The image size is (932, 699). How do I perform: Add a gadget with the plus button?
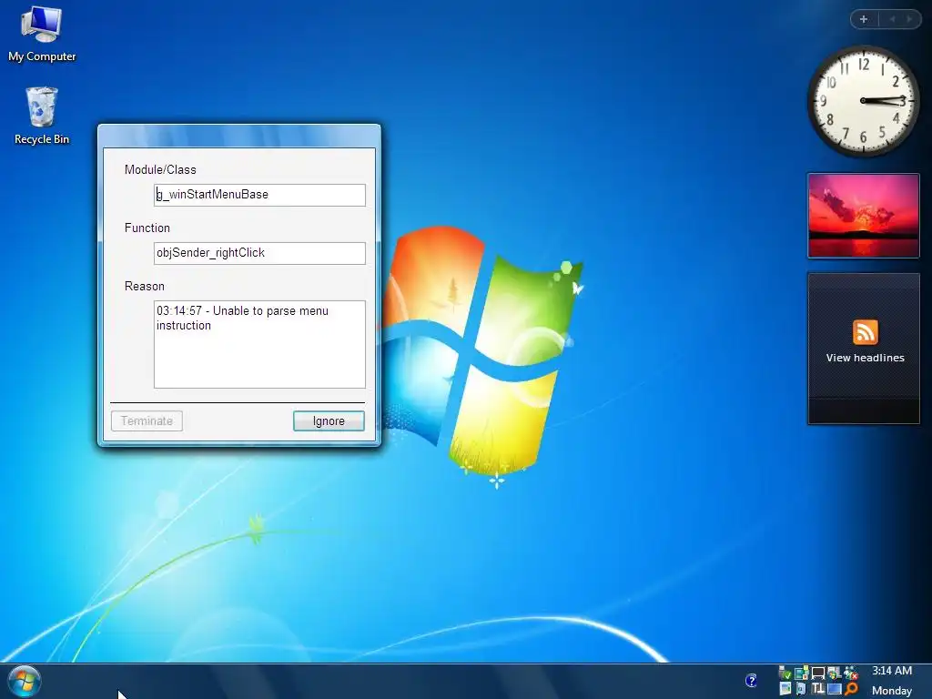click(864, 19)
